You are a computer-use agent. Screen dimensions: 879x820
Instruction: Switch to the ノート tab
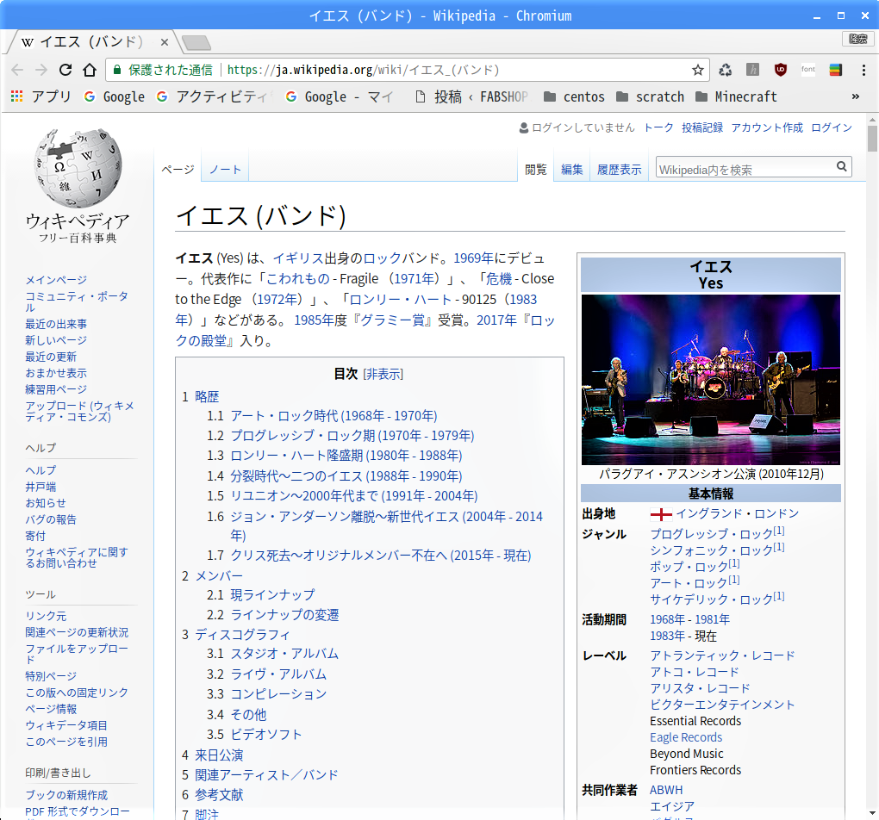pos(225,170)
